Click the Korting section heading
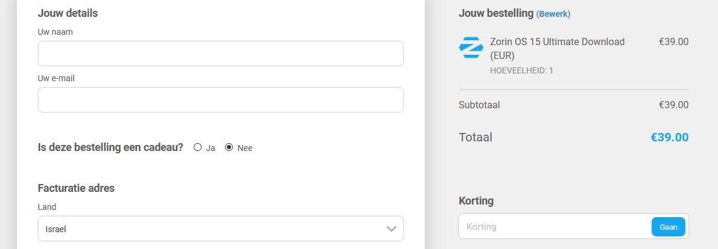This screenshot has height=249, width=718. [476, 201]
